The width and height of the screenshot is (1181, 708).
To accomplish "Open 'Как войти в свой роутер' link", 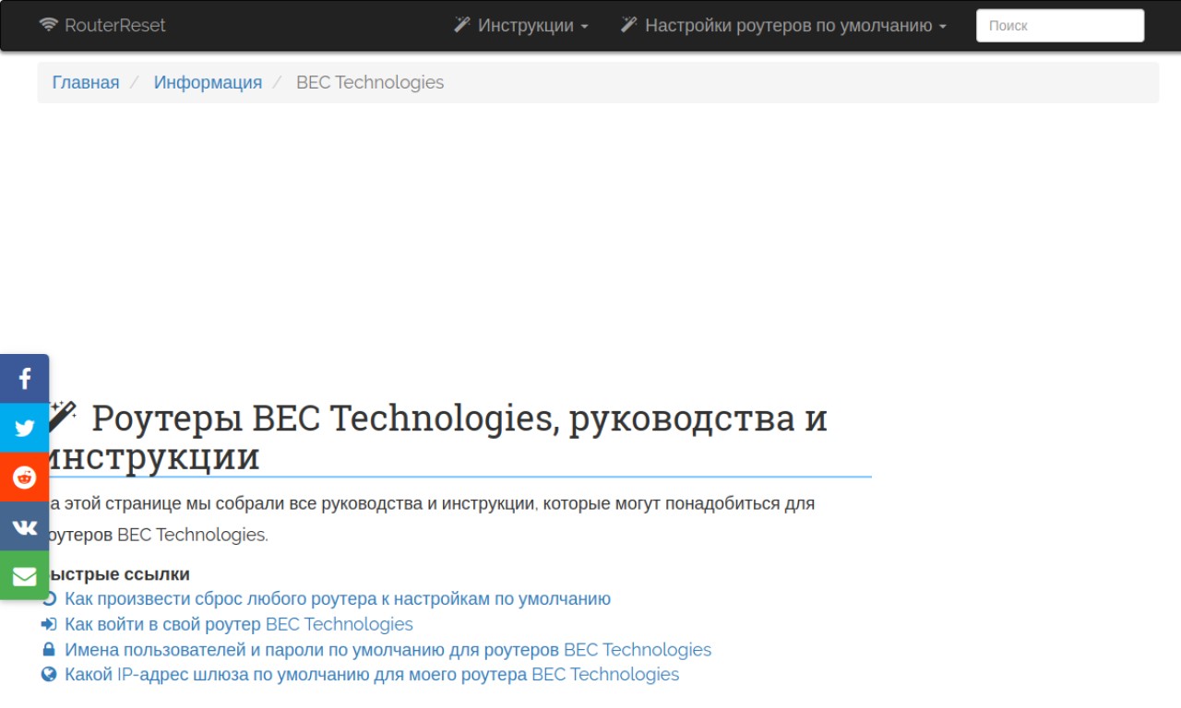I will pos(238,624).
